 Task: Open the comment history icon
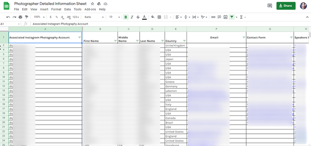(269, 6)
